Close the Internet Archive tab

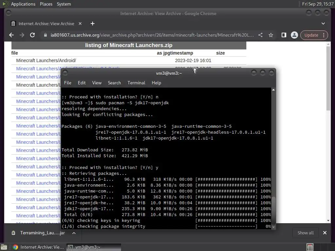click(x=80, y=24)
